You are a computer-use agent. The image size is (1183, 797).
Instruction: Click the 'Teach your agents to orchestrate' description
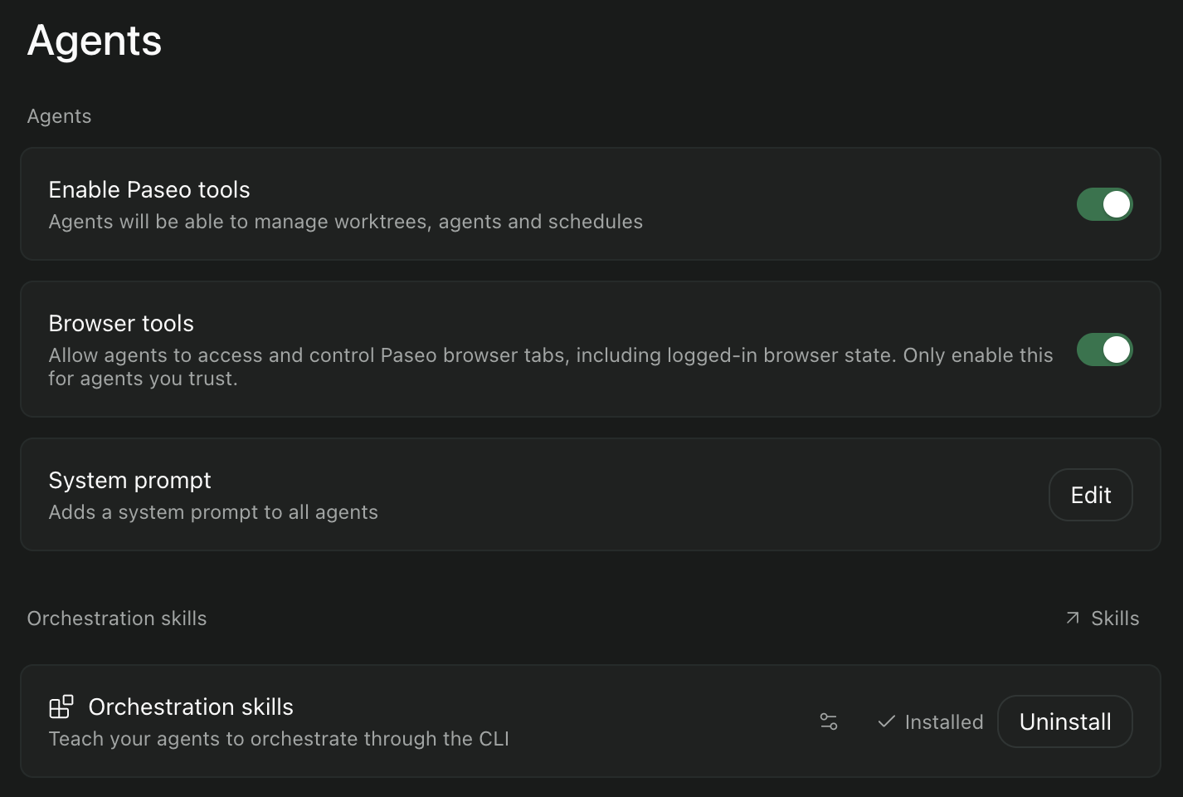[279, 739]
